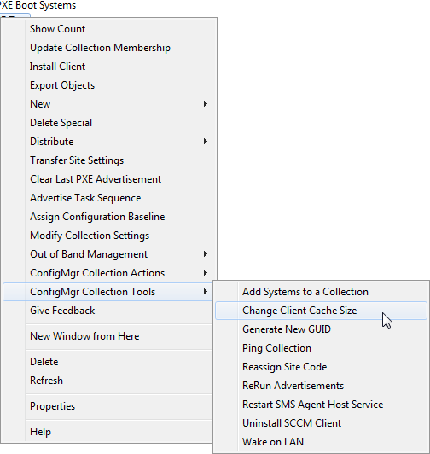Expand the Distribute submenu arrow
The width and height of the screenshot is (430, 454).
pos(206,142)
